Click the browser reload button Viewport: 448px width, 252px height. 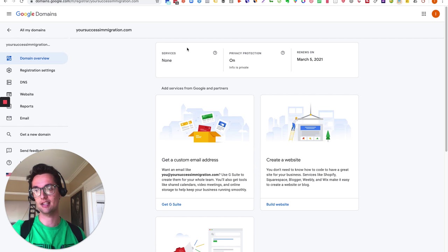[x=22, y=1]
